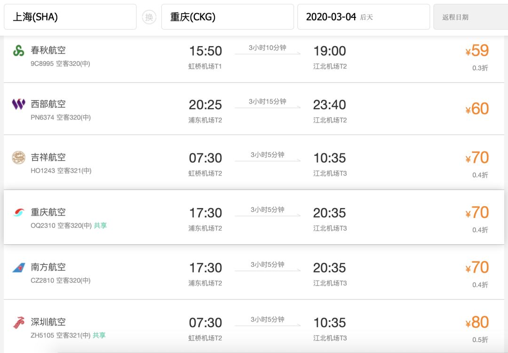Image resolution: width=508 pixels, height=353 pixels.
Task: Click the swap cities 换 icon
Action: (149, 17)
